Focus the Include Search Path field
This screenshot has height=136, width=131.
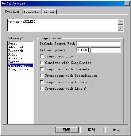[x=98, y=44]
